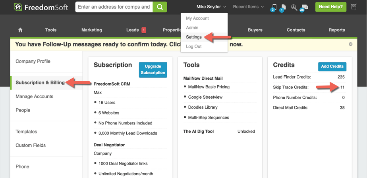The image size is (367, 178).
Task: Click the Upgrade Subscription button
Action: coord(153,69)
